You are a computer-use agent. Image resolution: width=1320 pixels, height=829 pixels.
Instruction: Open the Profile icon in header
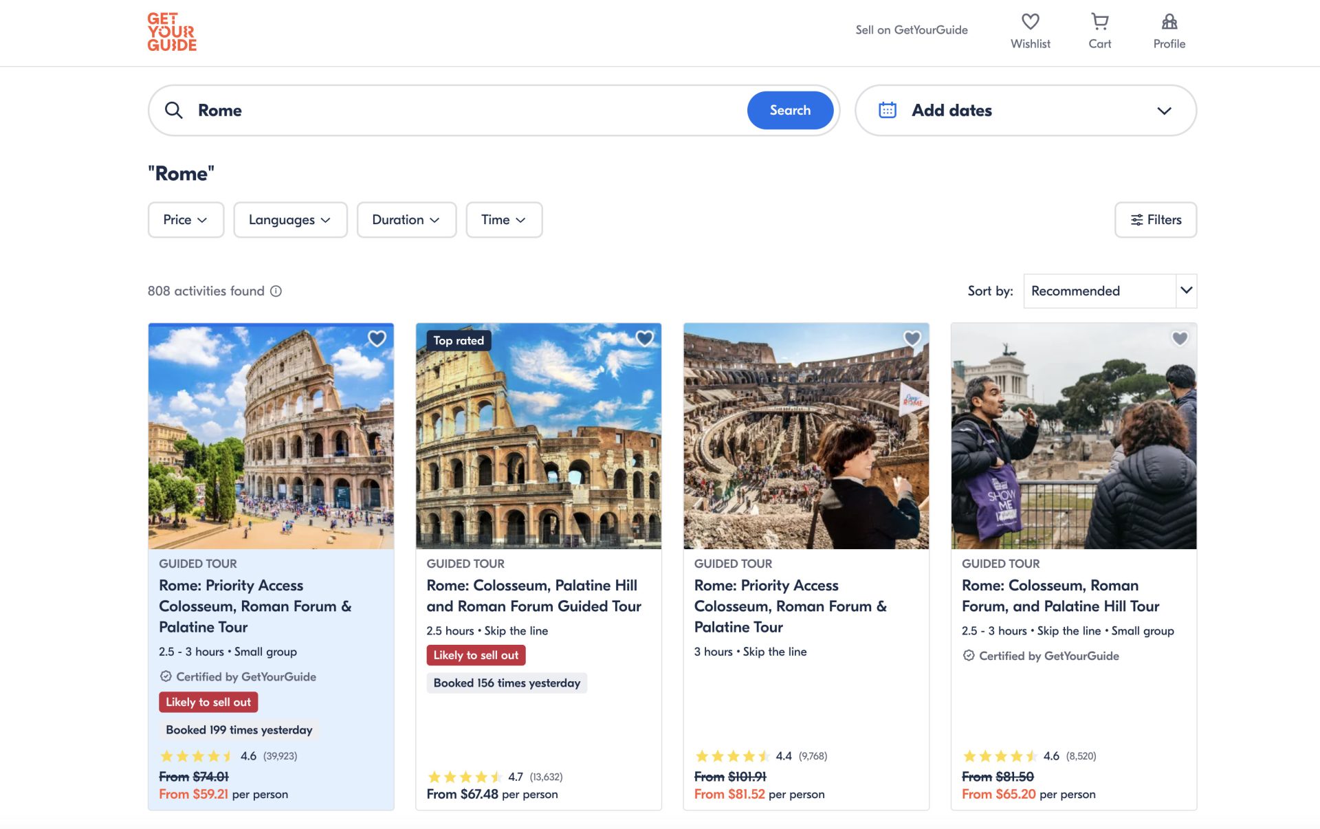[1169, 22]
